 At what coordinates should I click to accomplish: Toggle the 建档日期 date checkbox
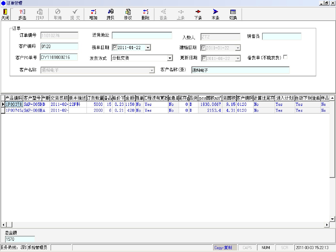pos(203,48)
